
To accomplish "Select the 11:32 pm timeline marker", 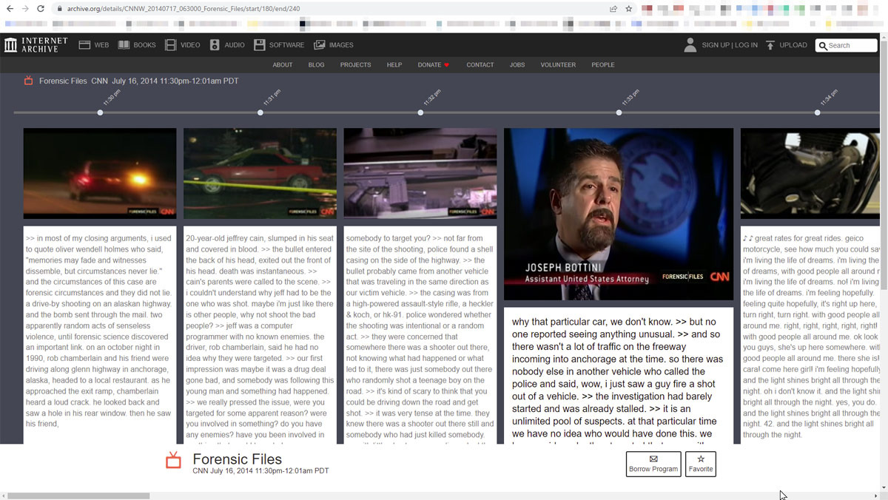I will pos(420,112).
